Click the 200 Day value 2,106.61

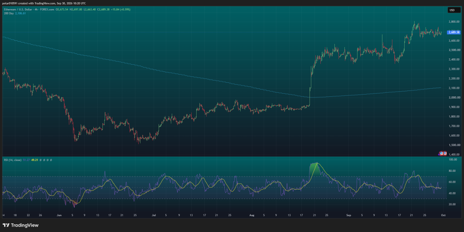tap(20, 13)
